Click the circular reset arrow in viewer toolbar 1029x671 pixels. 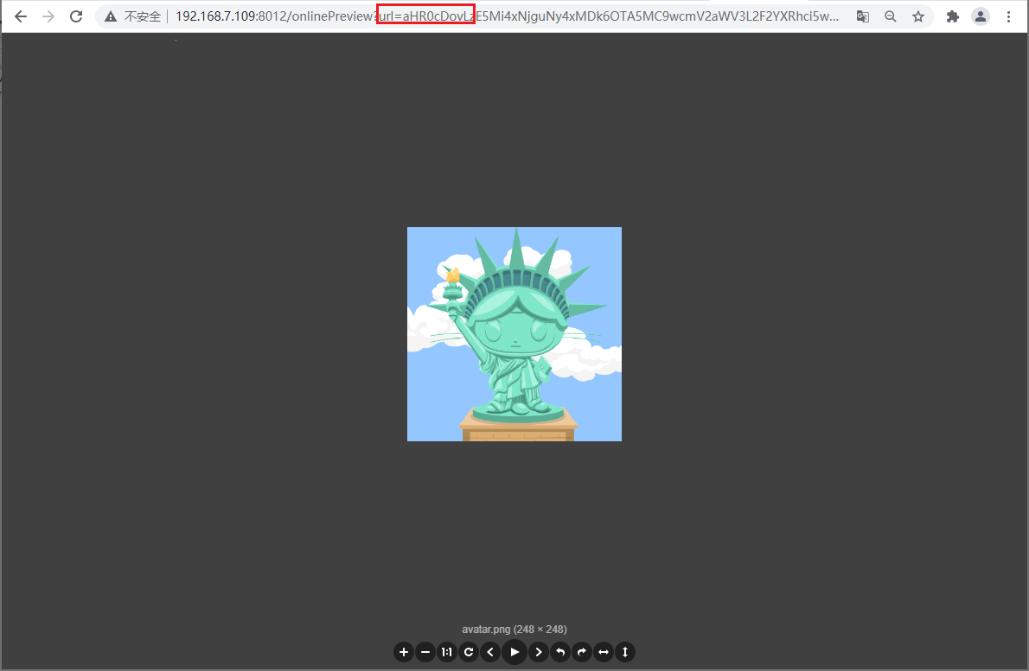(x=469, y=652)
